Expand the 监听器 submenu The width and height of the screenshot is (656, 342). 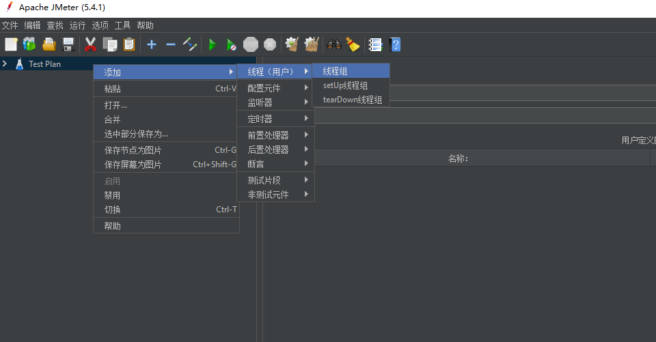(x=275, y=102)
